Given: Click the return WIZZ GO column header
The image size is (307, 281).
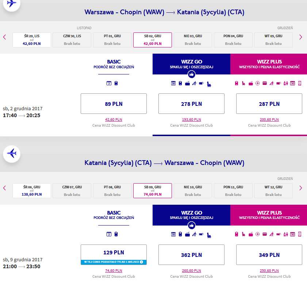Looking at the screenshot, I should (x=192, y=215).
